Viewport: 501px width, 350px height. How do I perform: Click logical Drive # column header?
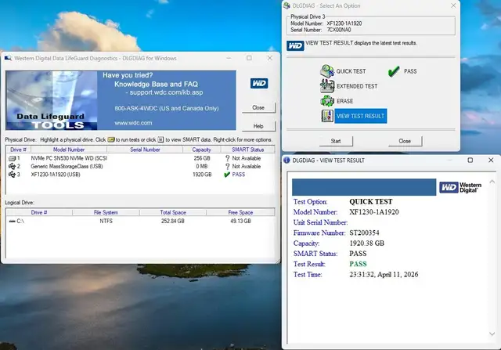pyautogui.click(x=39, y=212)
